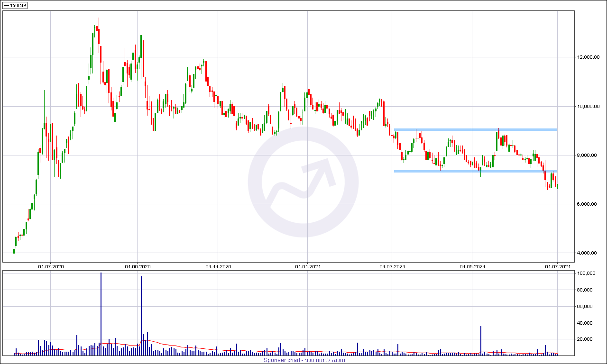Click the 01-01-2021 date label
This screenshot has height=364, width=607.
point(307,267)
